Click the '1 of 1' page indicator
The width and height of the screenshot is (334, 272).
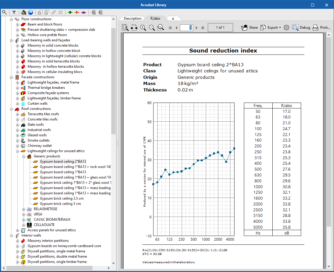coord(220,28)
